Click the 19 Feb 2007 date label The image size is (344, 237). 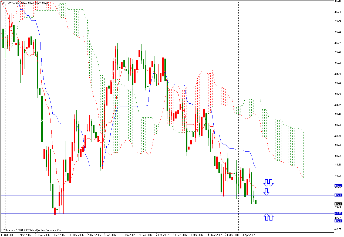tap(180, 235)
